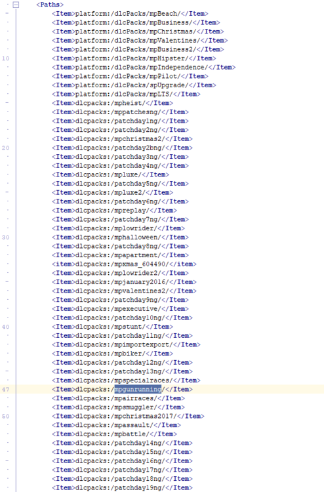Screen dimensions: 324x492
Task: Select the mpexecutive line
Action: (x=121, y=309)
